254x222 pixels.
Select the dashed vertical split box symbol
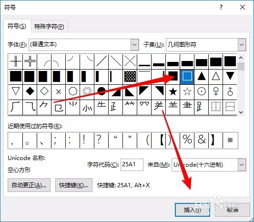click(x=215, y=107)
